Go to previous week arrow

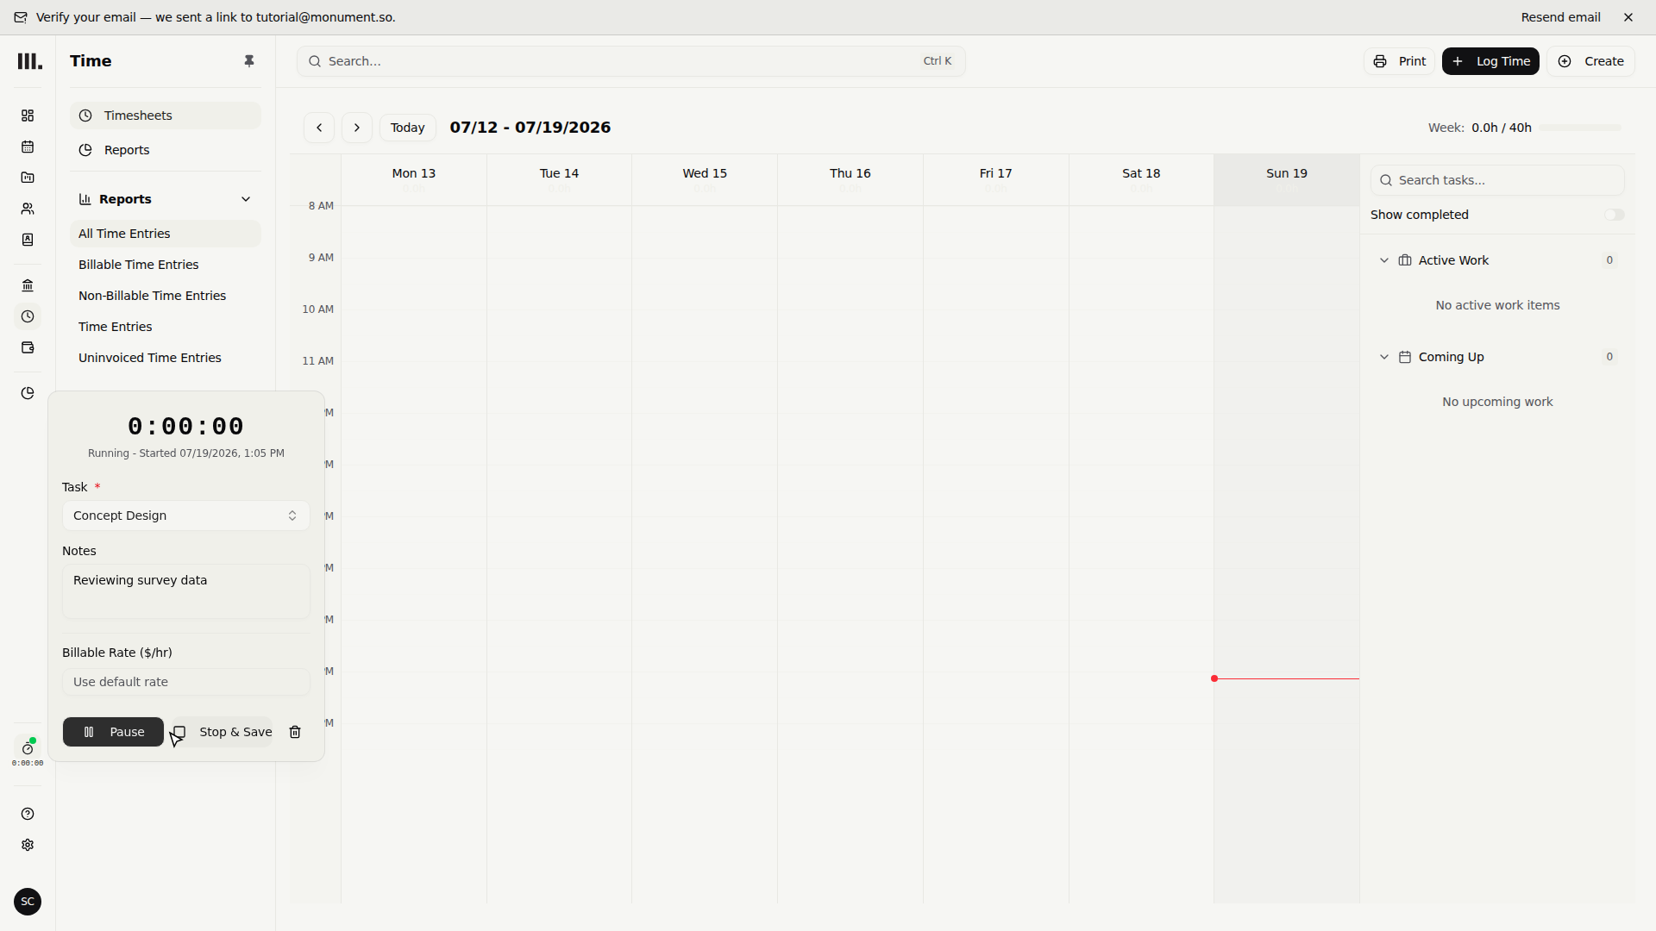click(319, 128)
